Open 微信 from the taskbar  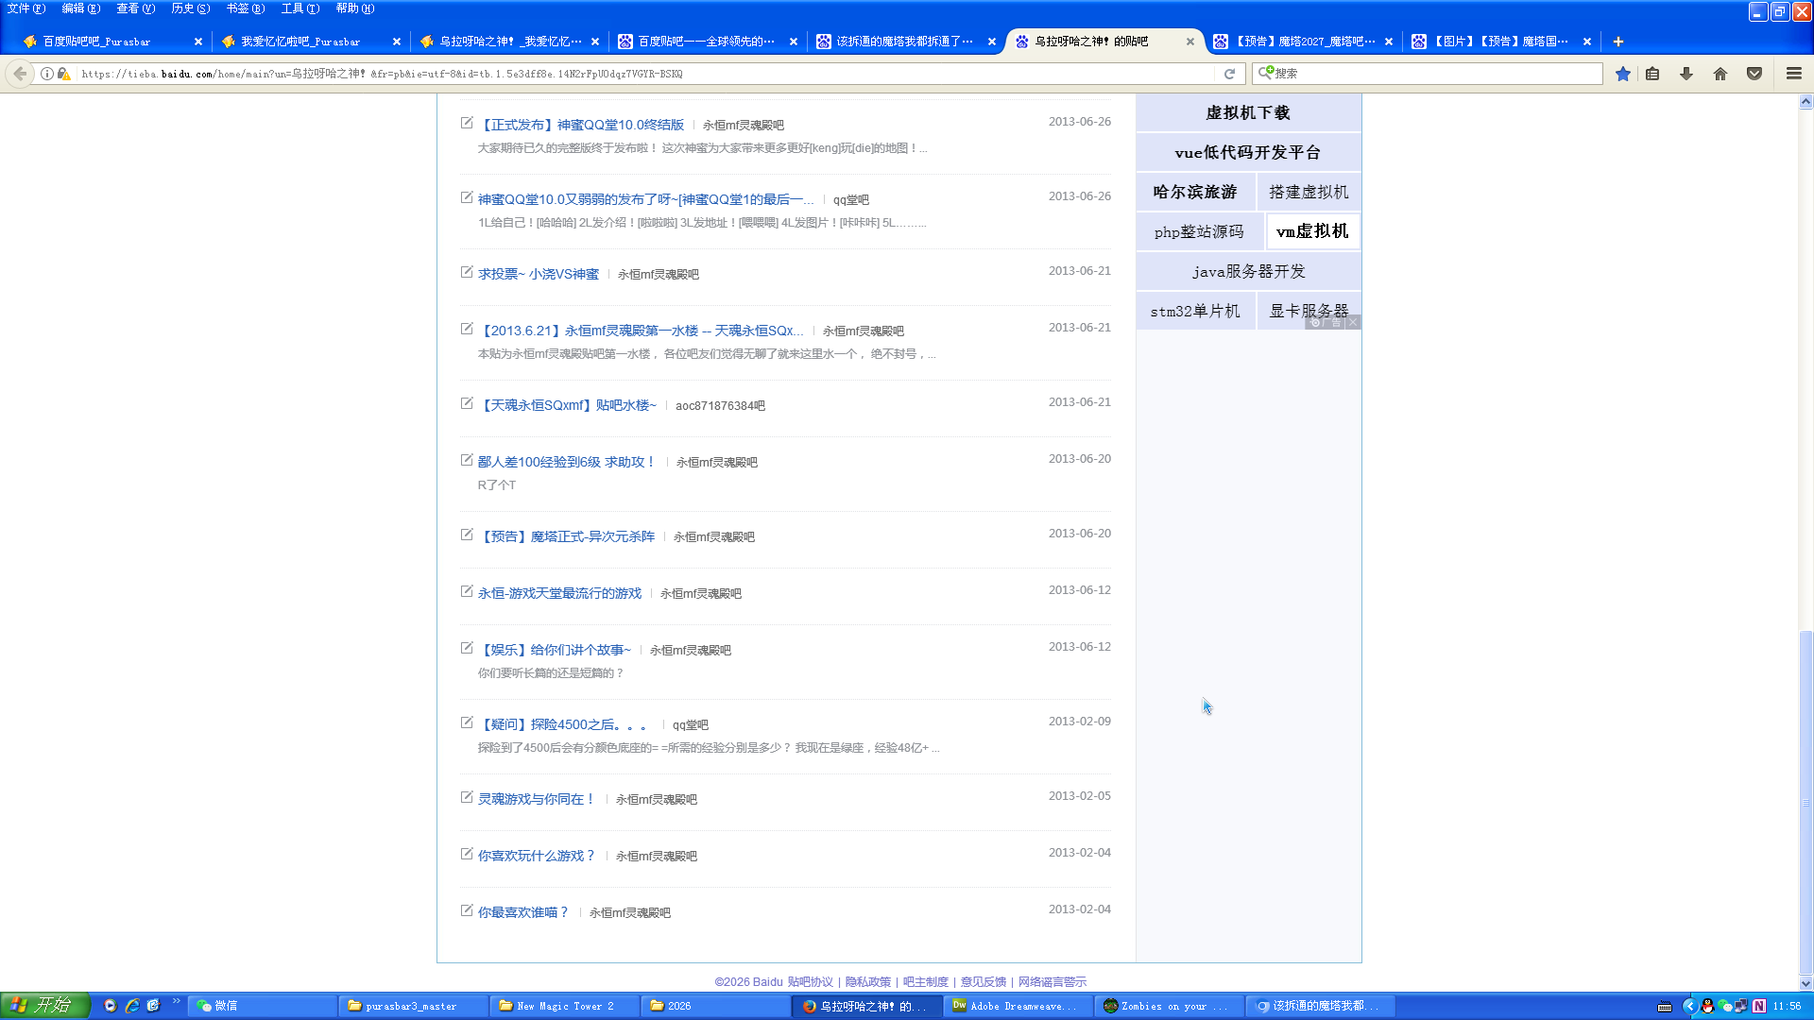click(262, 1006)
